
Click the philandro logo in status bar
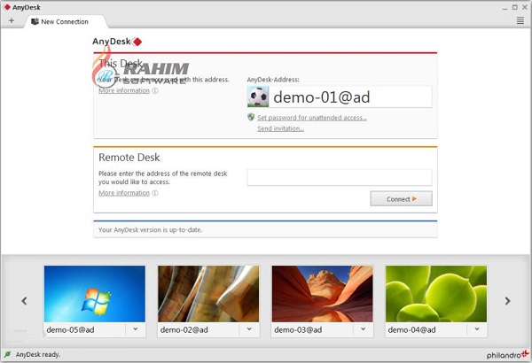coord(507,354)
